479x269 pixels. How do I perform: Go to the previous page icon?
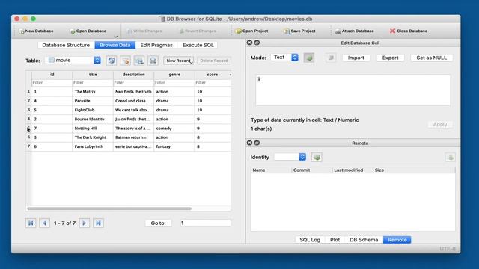pyautogui.click(x=45, y=223)
